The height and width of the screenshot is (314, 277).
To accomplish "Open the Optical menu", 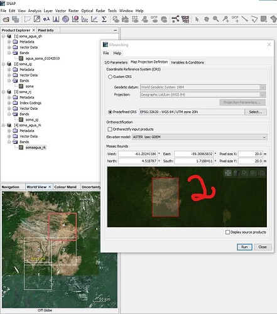I will click(x=87, y=11).
